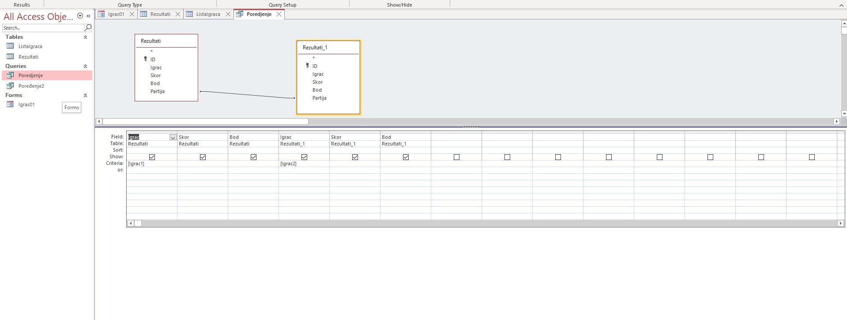The image size is (847, 320).
Task: Collapse the navigation pane with shutter button
Action: point(88,16)
